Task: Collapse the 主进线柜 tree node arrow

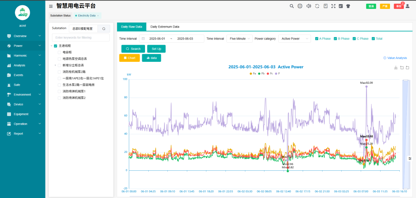Action: (52, 46)
